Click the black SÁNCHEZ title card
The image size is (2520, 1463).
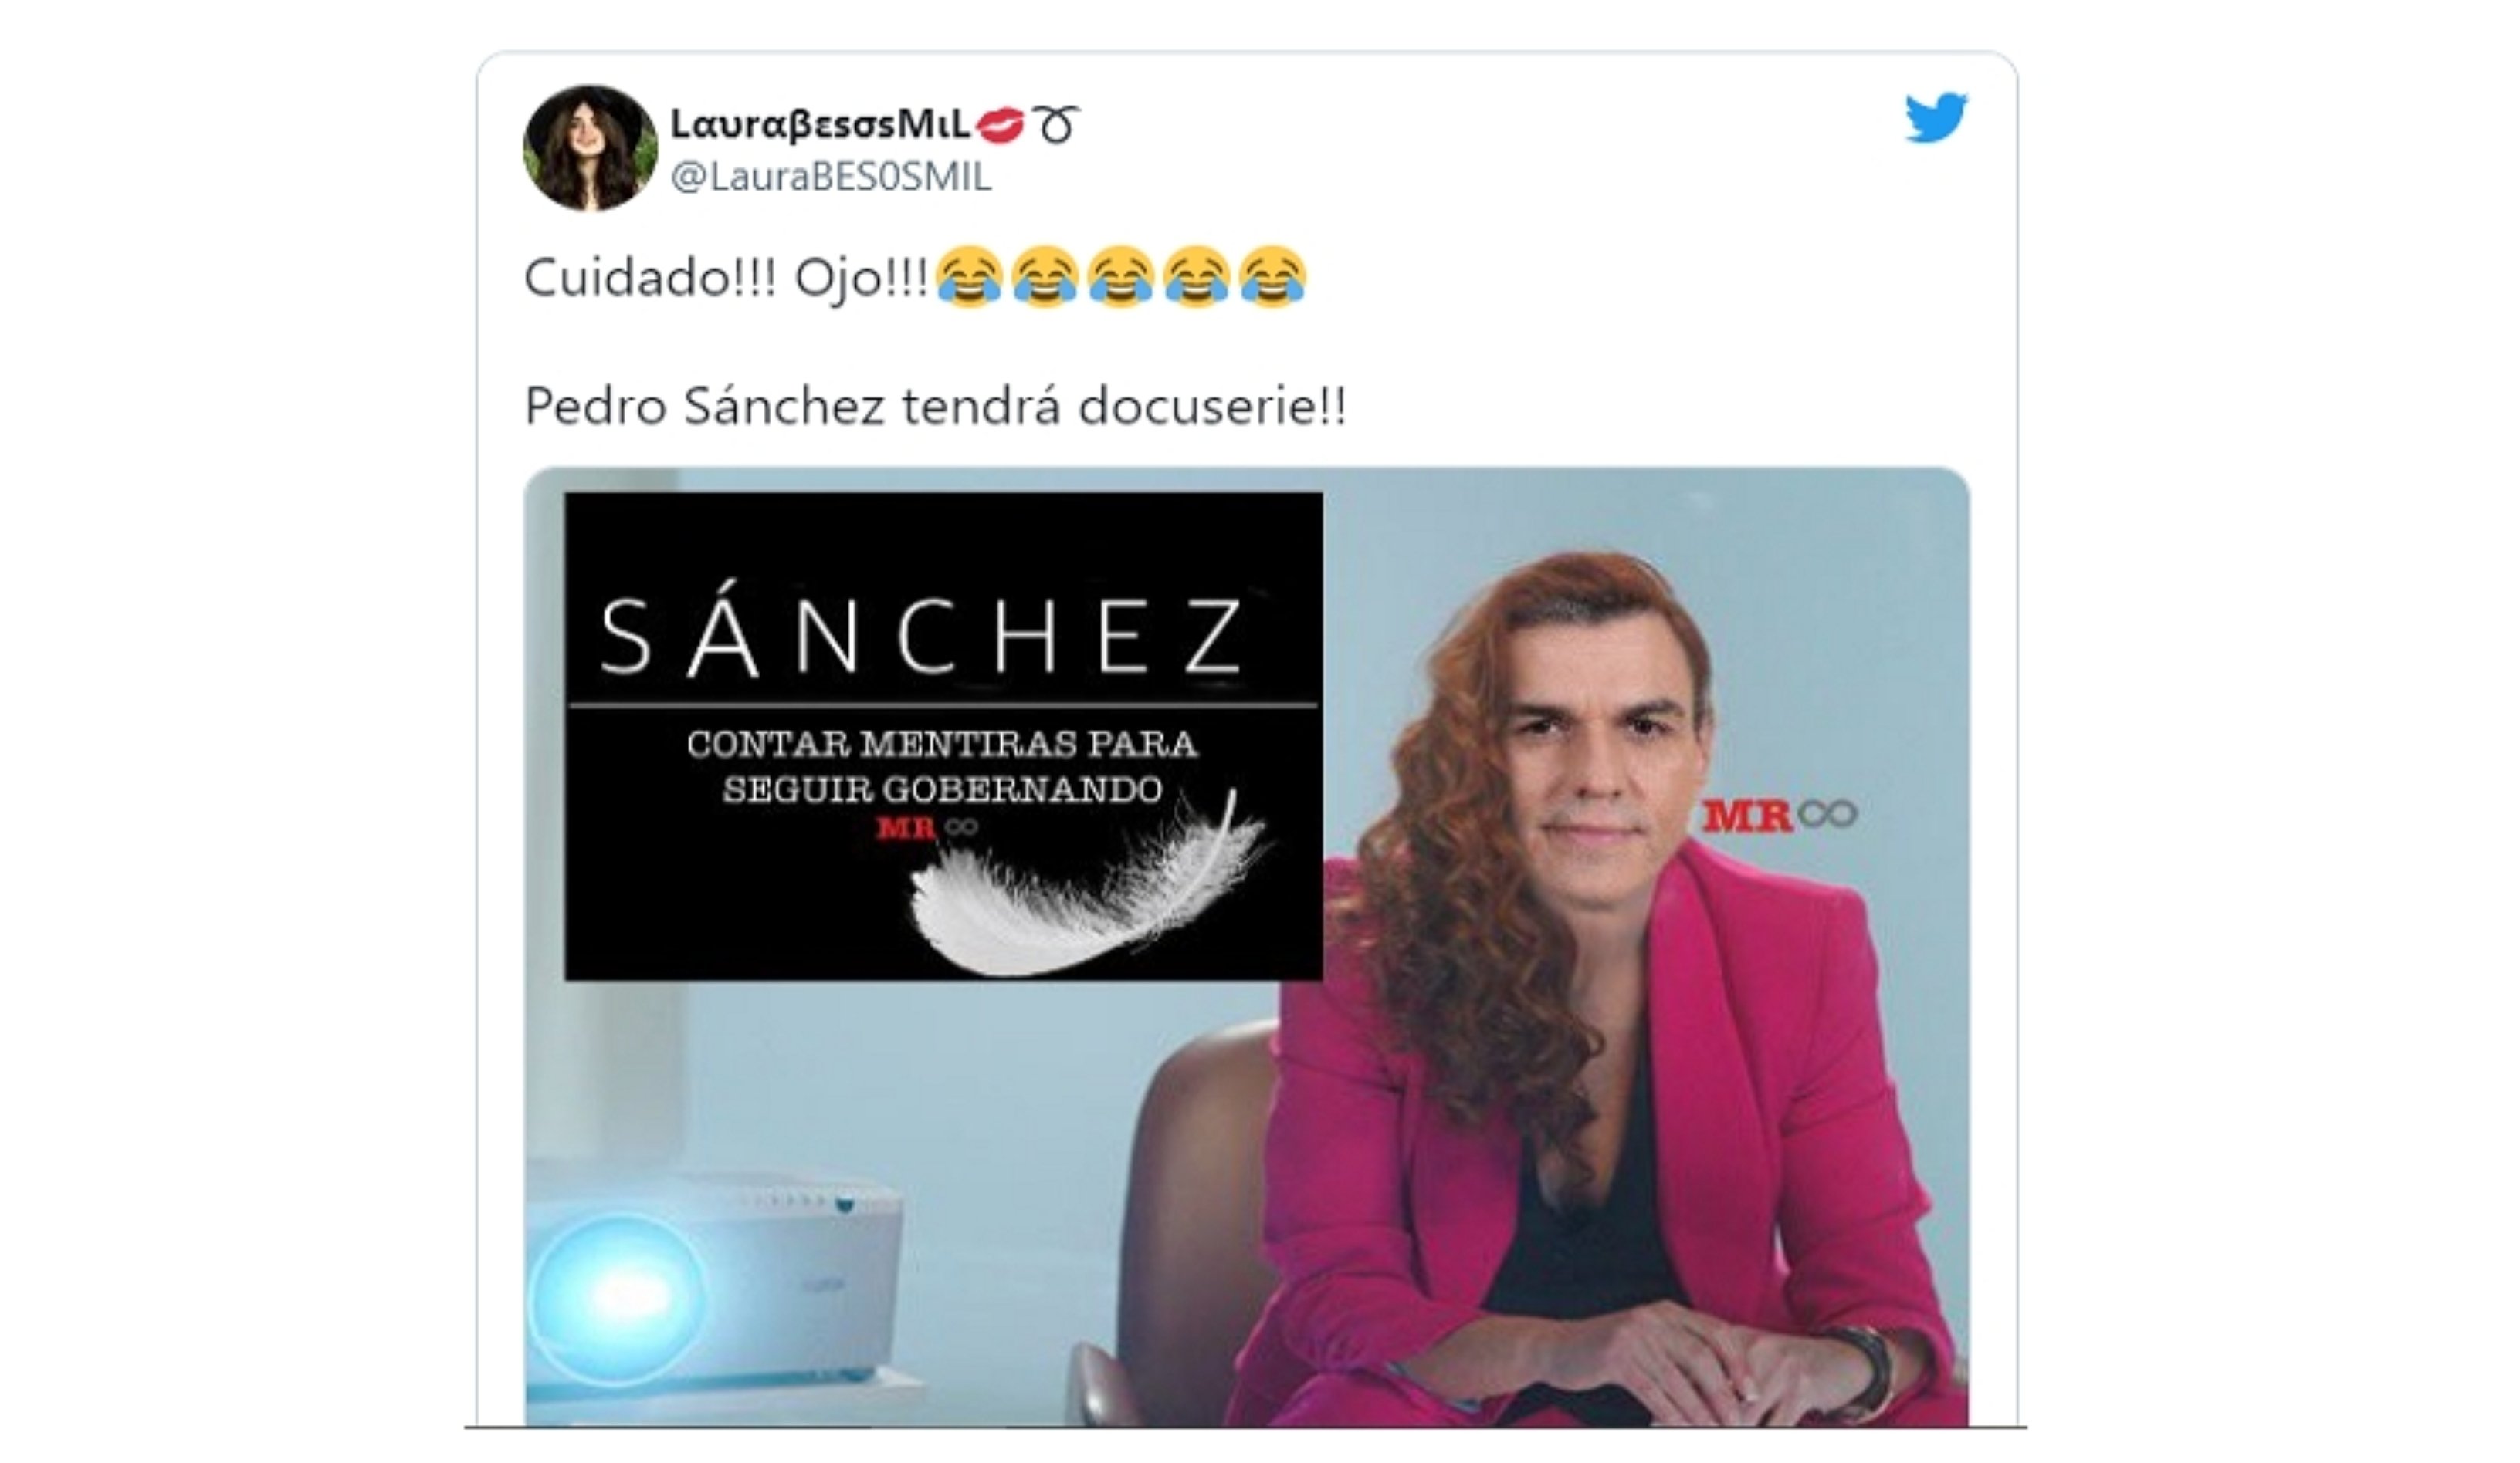943,735
